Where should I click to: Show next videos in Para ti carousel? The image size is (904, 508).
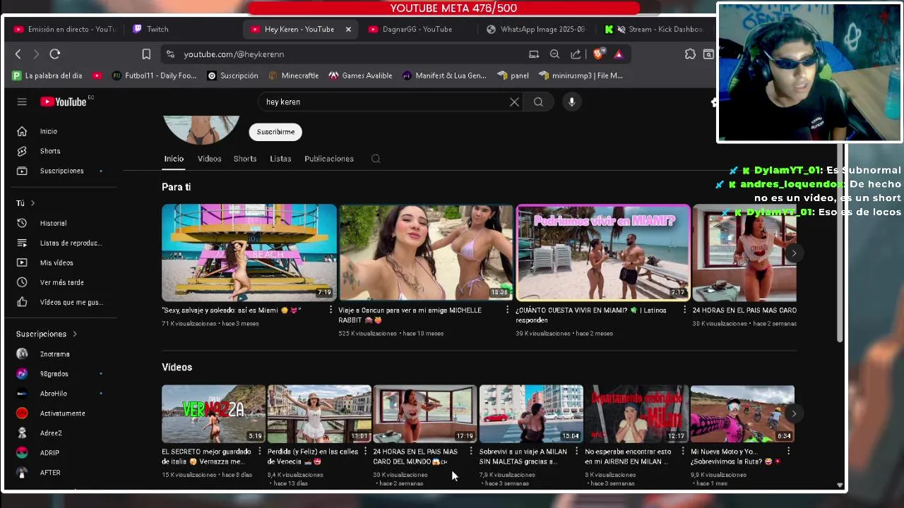pos(794,253)
